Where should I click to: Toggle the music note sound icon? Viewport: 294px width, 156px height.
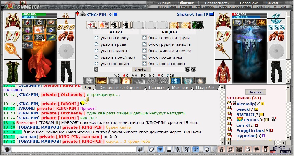click(196, 150)
